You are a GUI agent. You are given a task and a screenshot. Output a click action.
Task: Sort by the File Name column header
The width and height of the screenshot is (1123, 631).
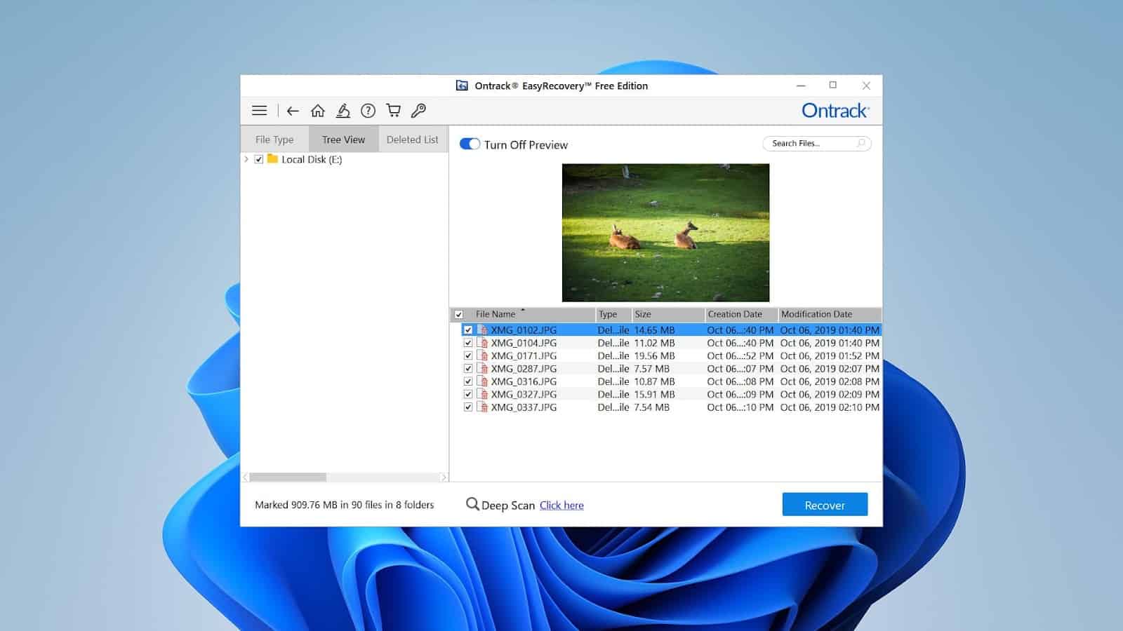[530, 314]
